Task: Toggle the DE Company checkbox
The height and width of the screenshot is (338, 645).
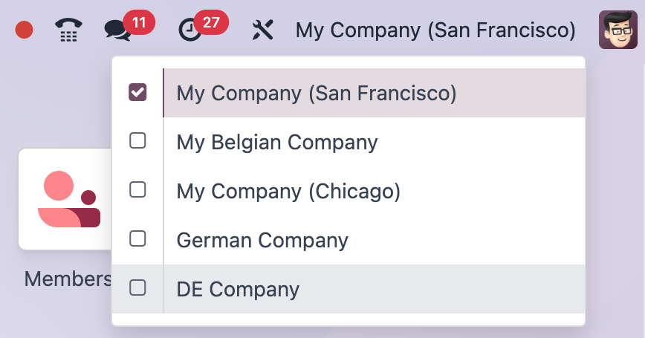Action: [x=137, y=287]
